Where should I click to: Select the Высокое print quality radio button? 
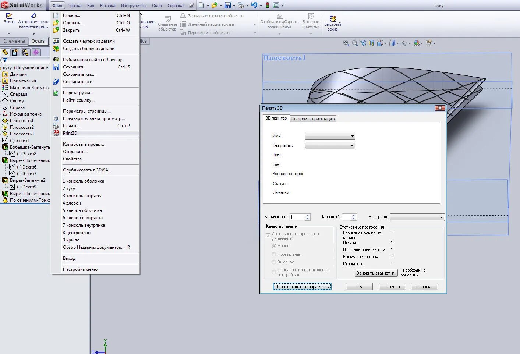(274, 262)
